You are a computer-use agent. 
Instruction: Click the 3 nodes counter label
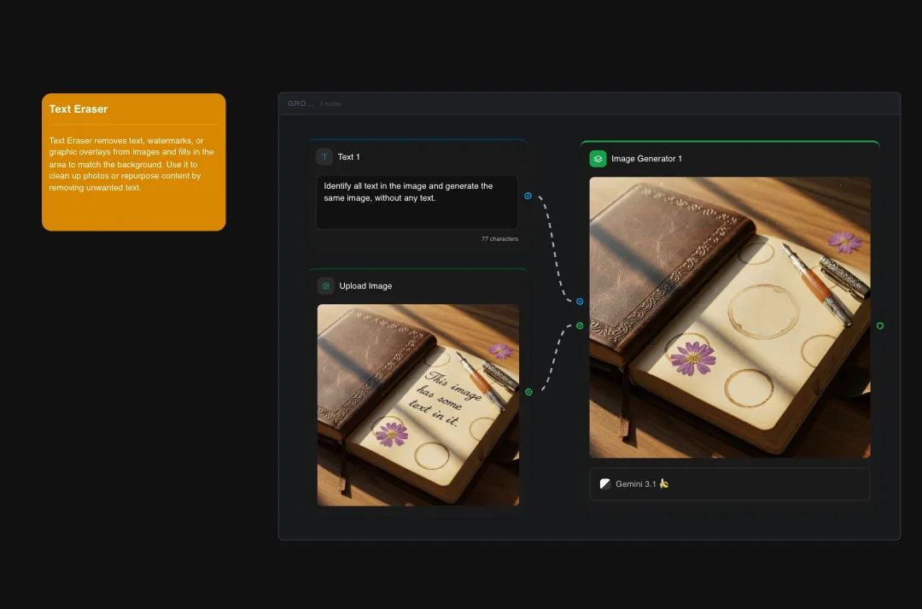pyautogui.click(x=330, y=103)
